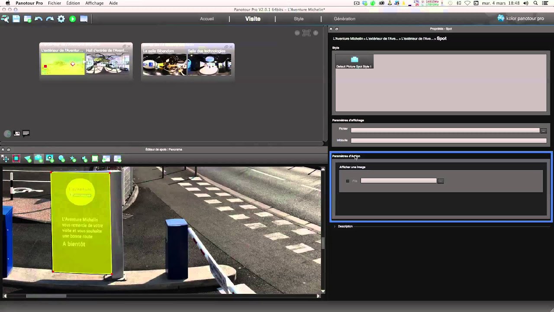Screen dimensions: 554x312
Task: Select the add star lens flare tool
Action: [x=73, y=159]
